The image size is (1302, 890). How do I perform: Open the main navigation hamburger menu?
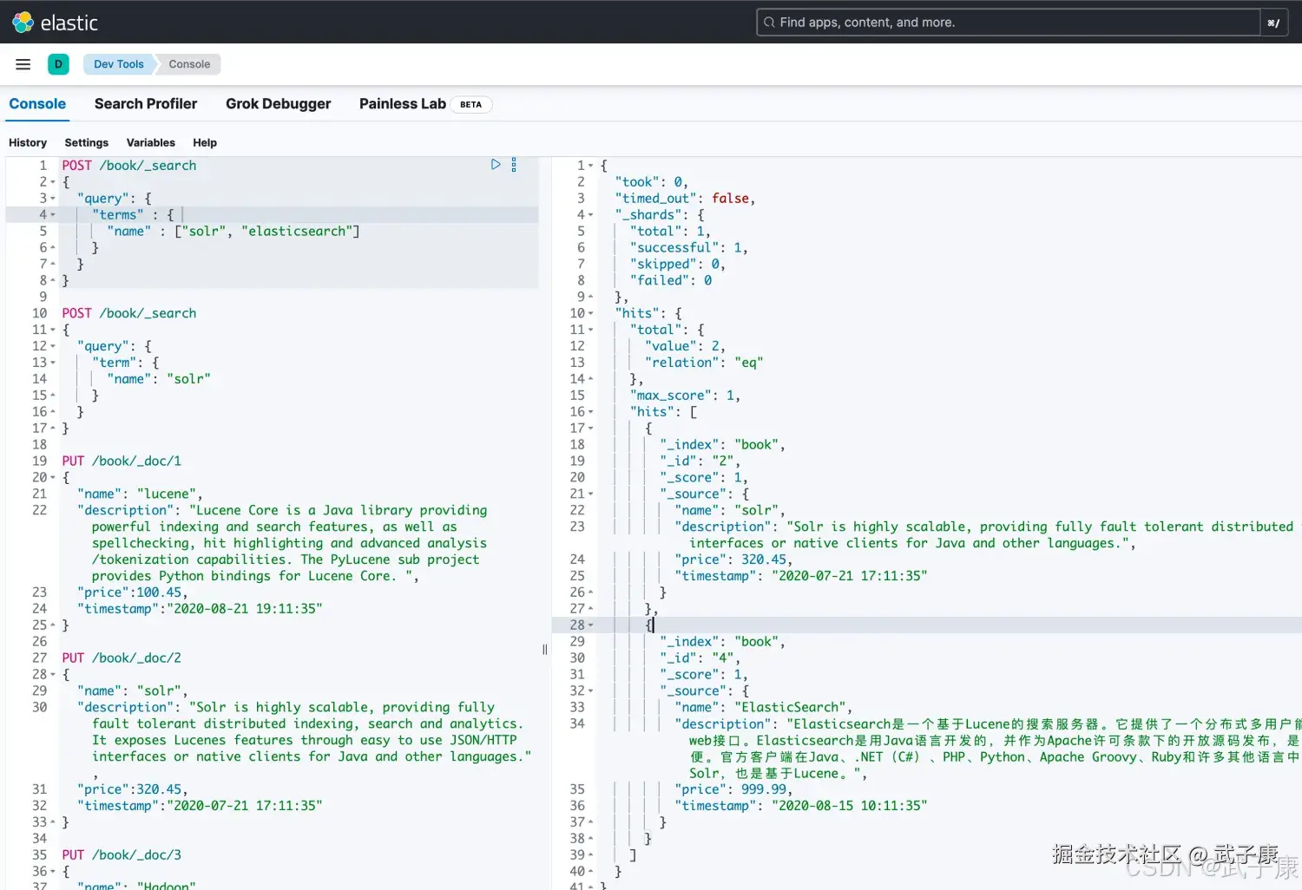(x=23, y=63)
